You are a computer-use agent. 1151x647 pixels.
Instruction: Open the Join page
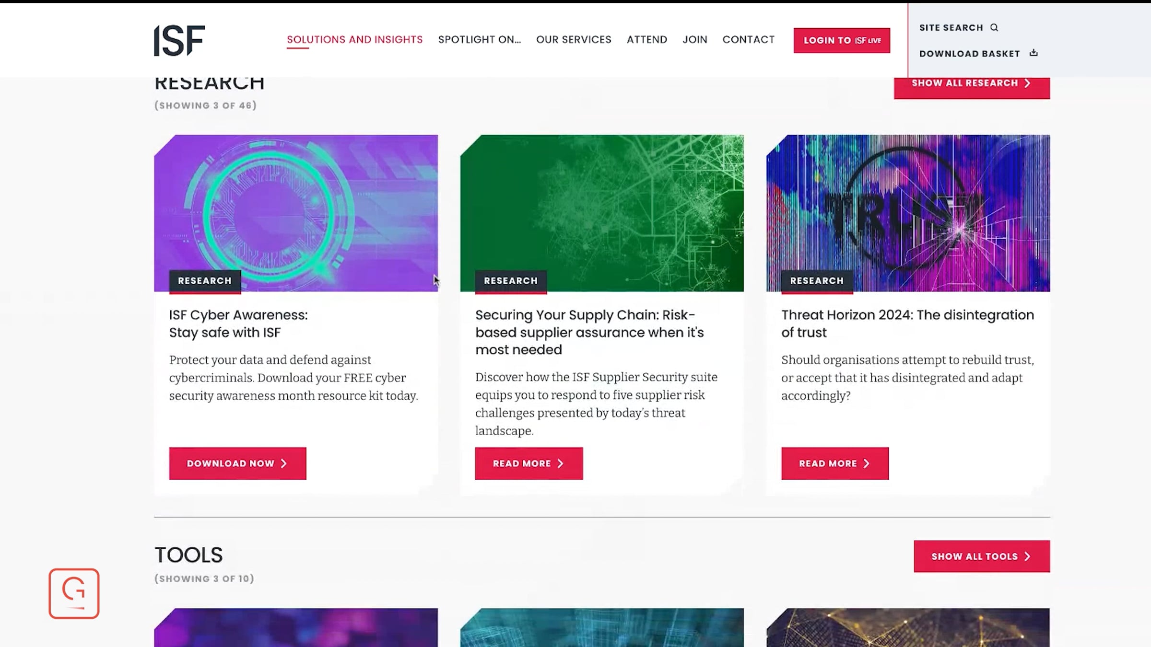click(x=694, y=40)
